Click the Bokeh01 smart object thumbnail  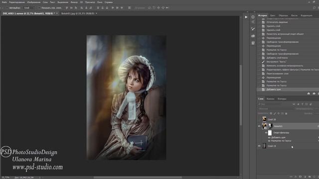pos(264,126)
